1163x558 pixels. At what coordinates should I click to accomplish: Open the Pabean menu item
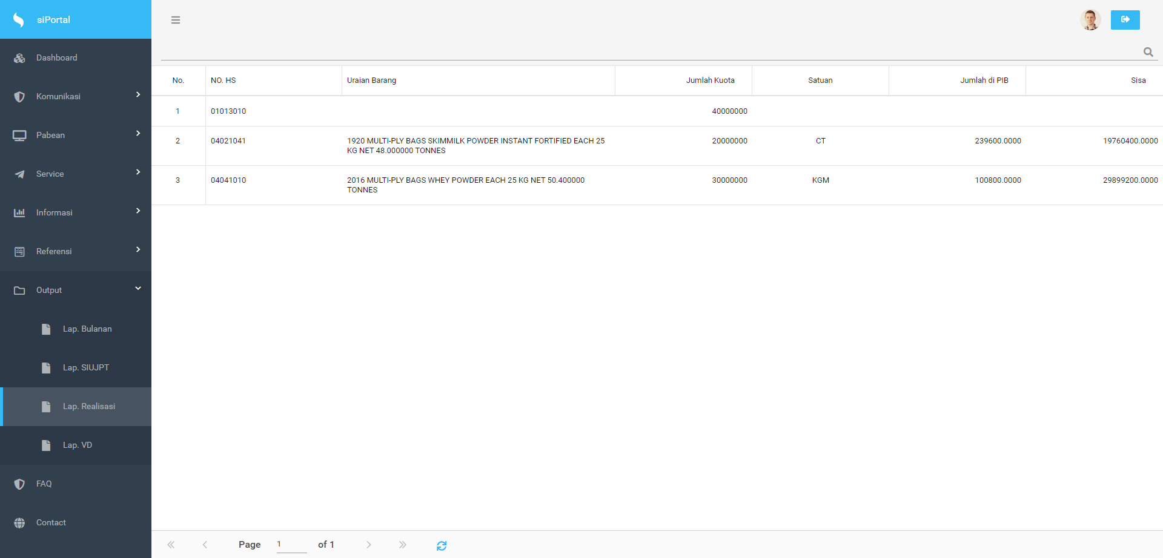tap(76, 136)
